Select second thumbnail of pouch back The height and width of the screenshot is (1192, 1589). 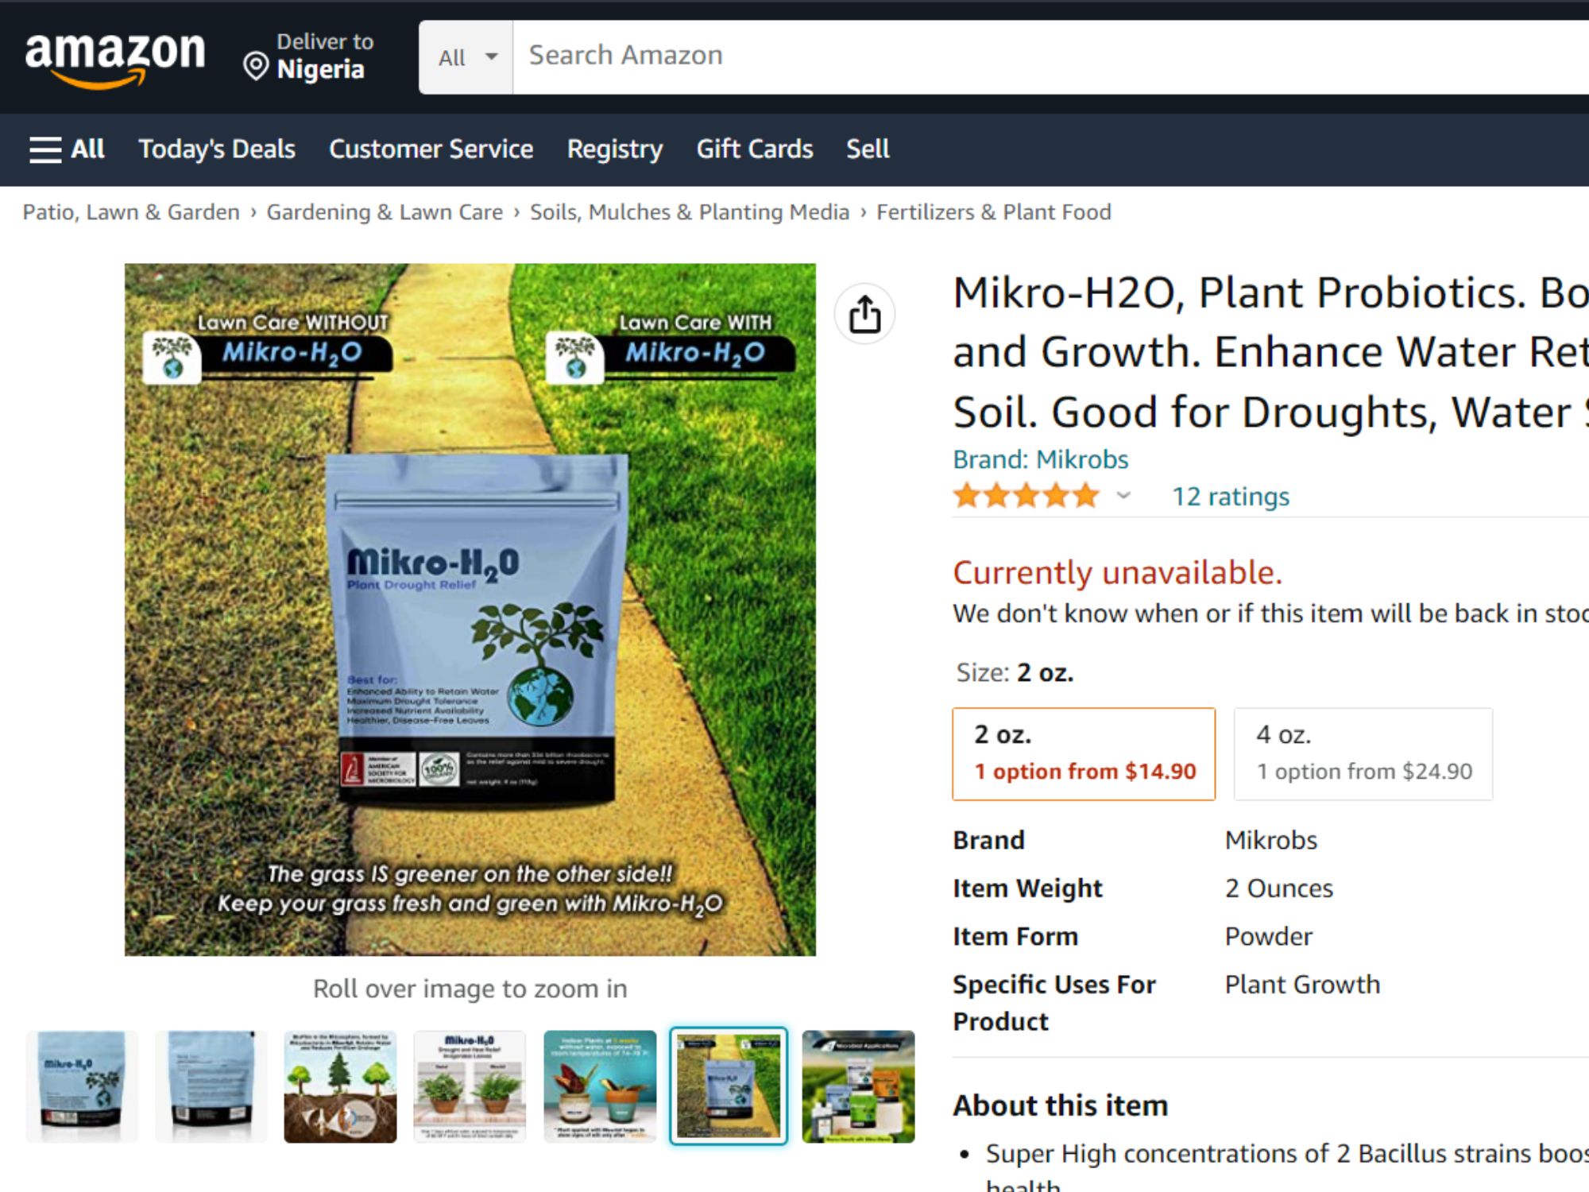[x=211, y=1086]
